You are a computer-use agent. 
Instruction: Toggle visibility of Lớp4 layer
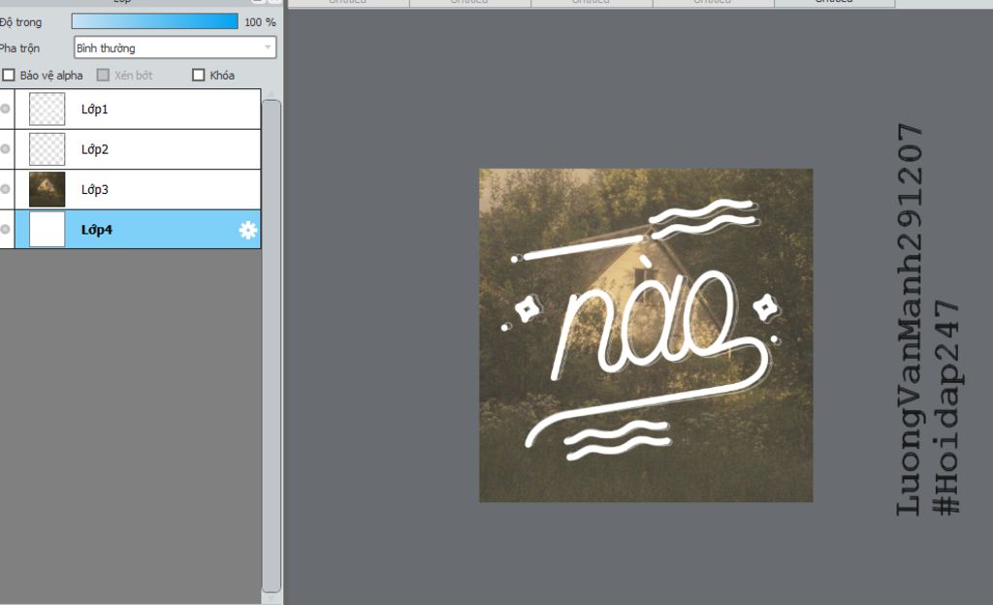[5, 229]
